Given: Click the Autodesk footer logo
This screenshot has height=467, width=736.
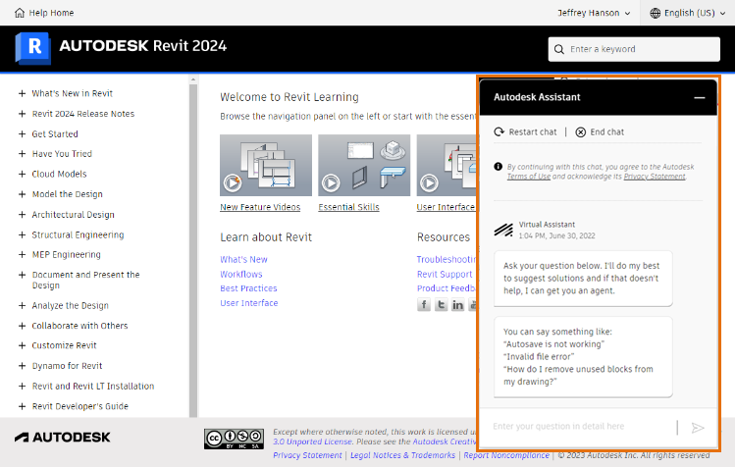Looking at the screenshot, I should 63,438.
